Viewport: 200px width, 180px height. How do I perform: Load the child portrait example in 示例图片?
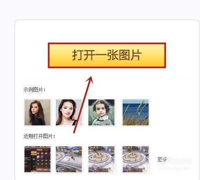(x=101, y=112)
